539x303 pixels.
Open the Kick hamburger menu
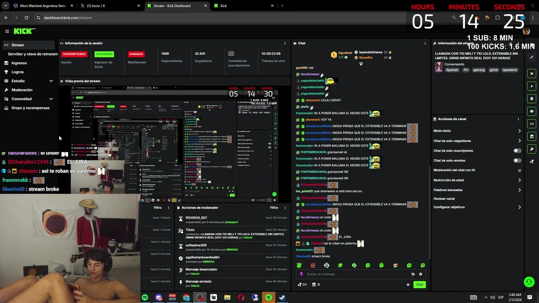pos(7,31)
